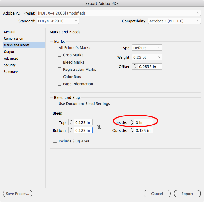Click Top bleed stepper down arrow
The width and height of the screenshot is (204, 202).
pyautogui.click(x=71, y=124)
